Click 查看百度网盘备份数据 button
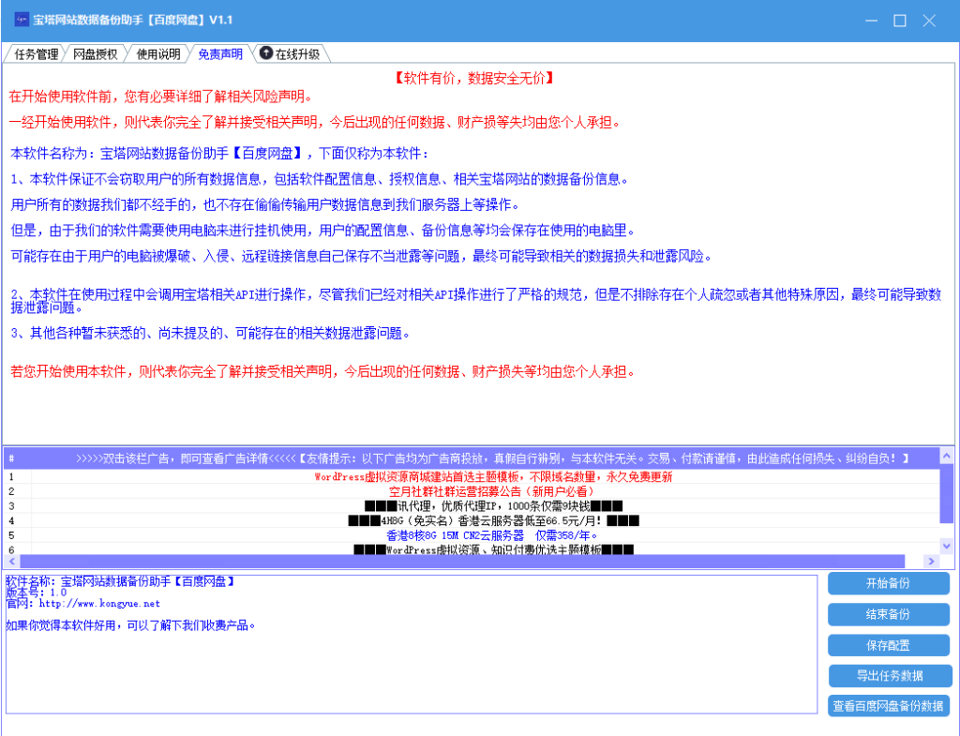 point(889,706)
